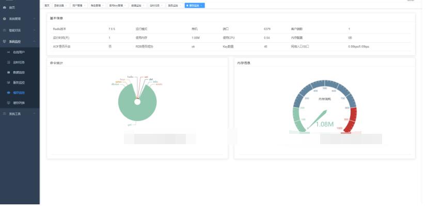Open the Key管理 tab
The height and width of the screenshot is (209, 427).
tap(118, 6)
